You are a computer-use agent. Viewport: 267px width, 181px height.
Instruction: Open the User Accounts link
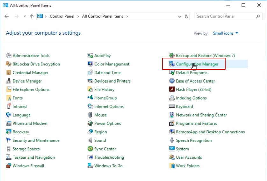point(189,157)
